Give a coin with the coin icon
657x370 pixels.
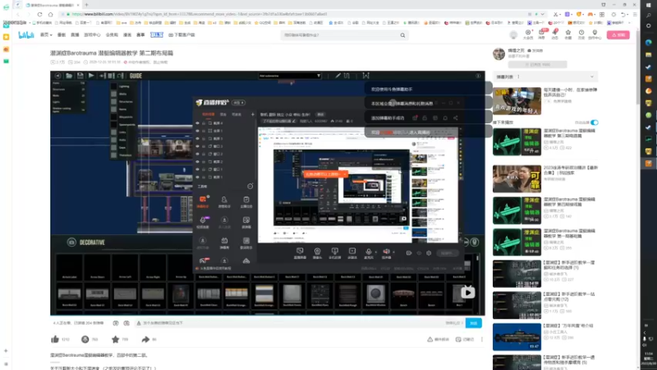[x=85, y=340]
